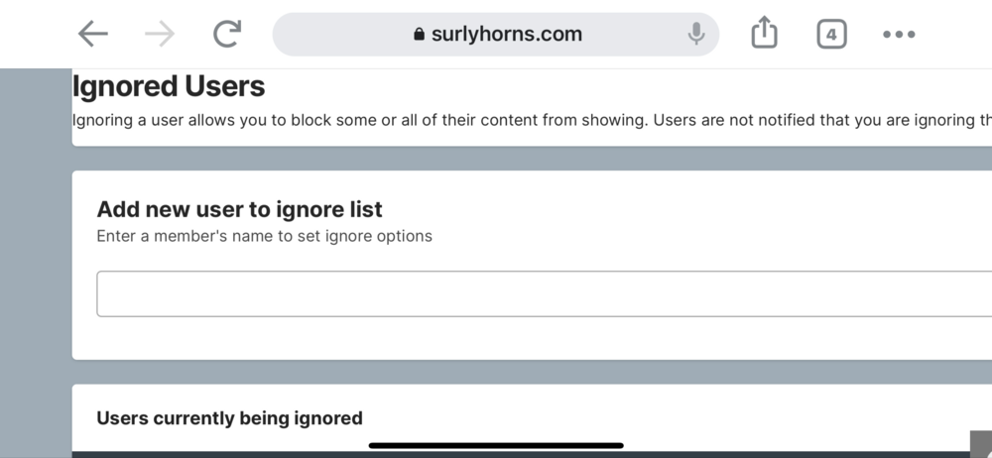This screenshot has height=458, width=992.
Task: Click the surlyhorns.com URL text
Action: tap(506, 35)
